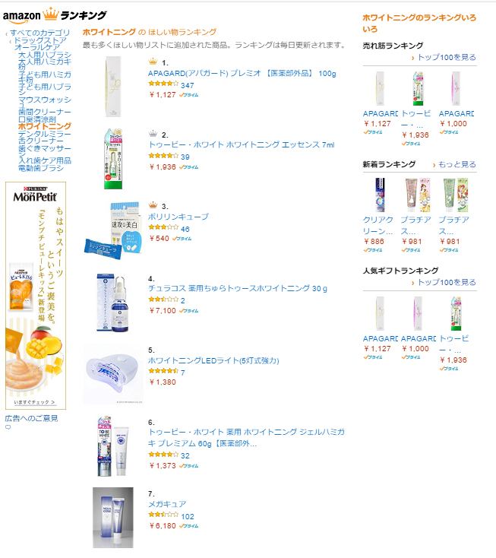Image resolution: width=496 pixels, height=558 pixels.
Task: Select 口臭清涼剤 category
Action: pyautogui.click(x=37, y=119)
